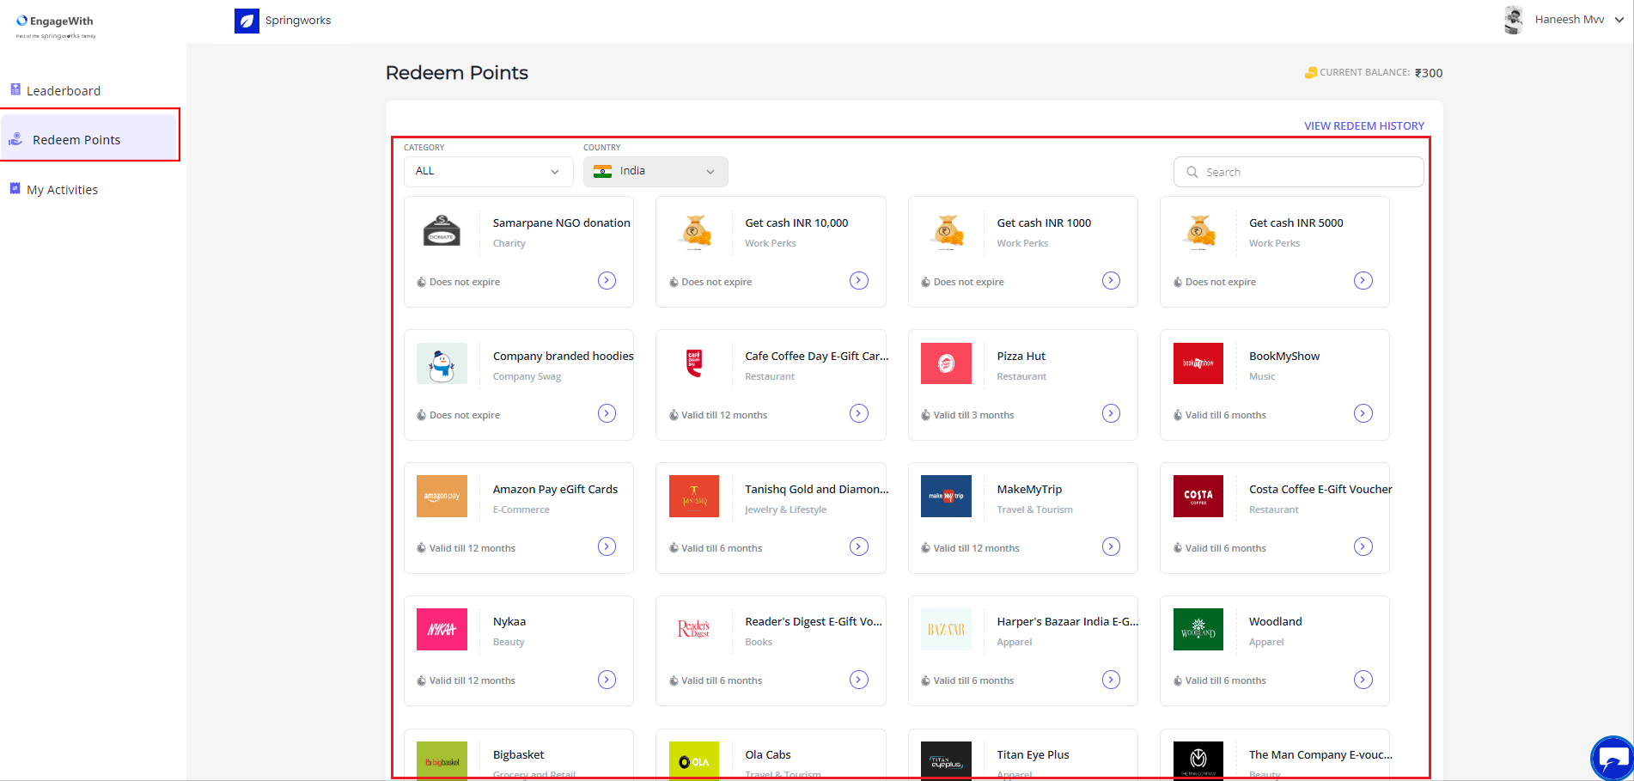The height and width of the screenshot is (781, 1634).
Task: Click the Woodland logo thumbnail
Action: click(1198, 629)
